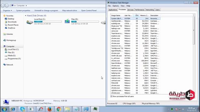Viewport: 200px width, 112px height.
Task: Sort processes by Memory column header
Action: [x=144, y=16]
